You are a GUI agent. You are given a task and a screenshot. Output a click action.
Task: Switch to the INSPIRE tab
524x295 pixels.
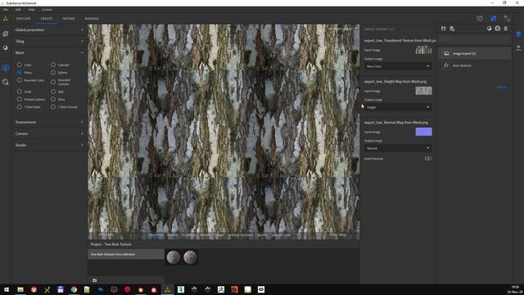tap(69, 19)
